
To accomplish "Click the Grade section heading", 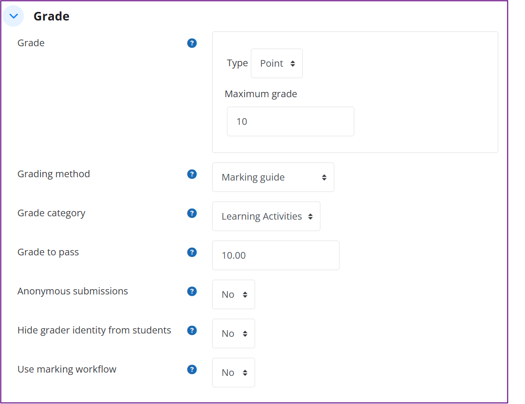I will (51, 16).
